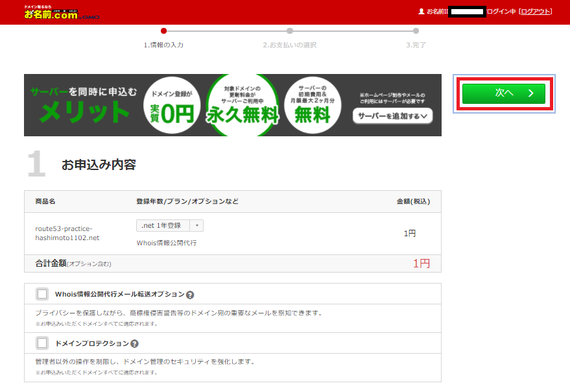
Task: Click the step 2 progress dot
Action: click(x=290, y=31)
